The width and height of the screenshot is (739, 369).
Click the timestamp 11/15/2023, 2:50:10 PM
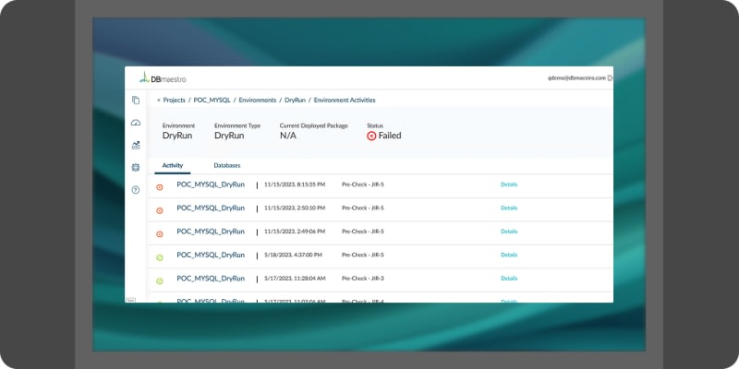(x=295, y=208)
